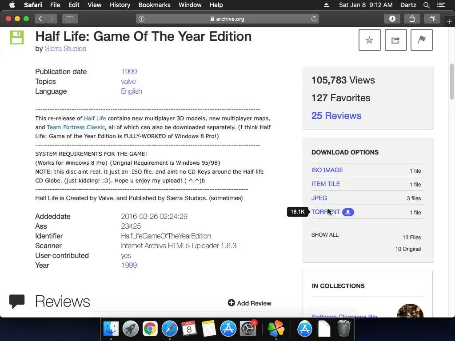This screenshot has width=455, height=341.
Task: Open Launchpad rocket in the Dock
Action: tap(131, 329)
